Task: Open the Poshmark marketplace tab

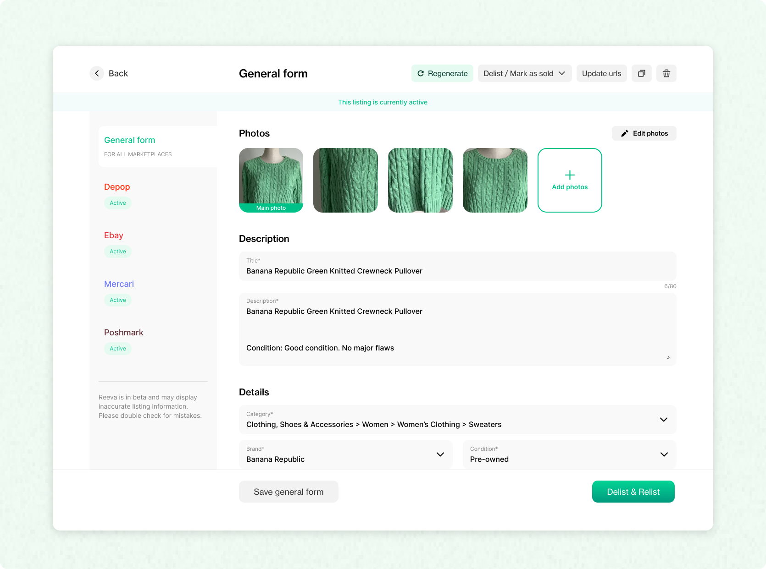Action: coord(124,332)
